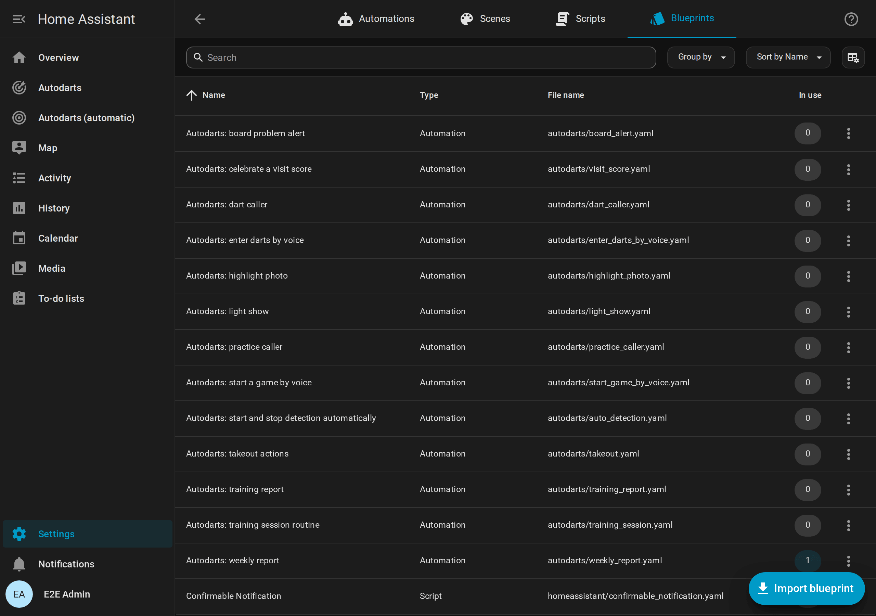Focus the blueprint Search field
The image size is (876, 616).
(421, 57)
